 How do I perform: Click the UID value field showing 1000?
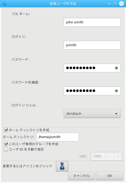(98, 156)
